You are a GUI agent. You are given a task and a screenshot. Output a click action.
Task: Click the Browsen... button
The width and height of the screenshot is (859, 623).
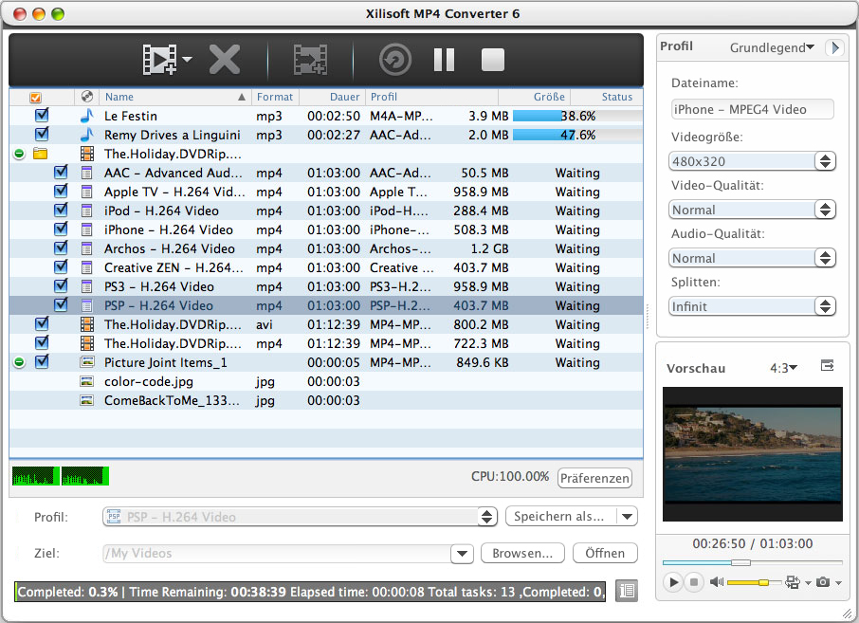(x=522, y=553)
